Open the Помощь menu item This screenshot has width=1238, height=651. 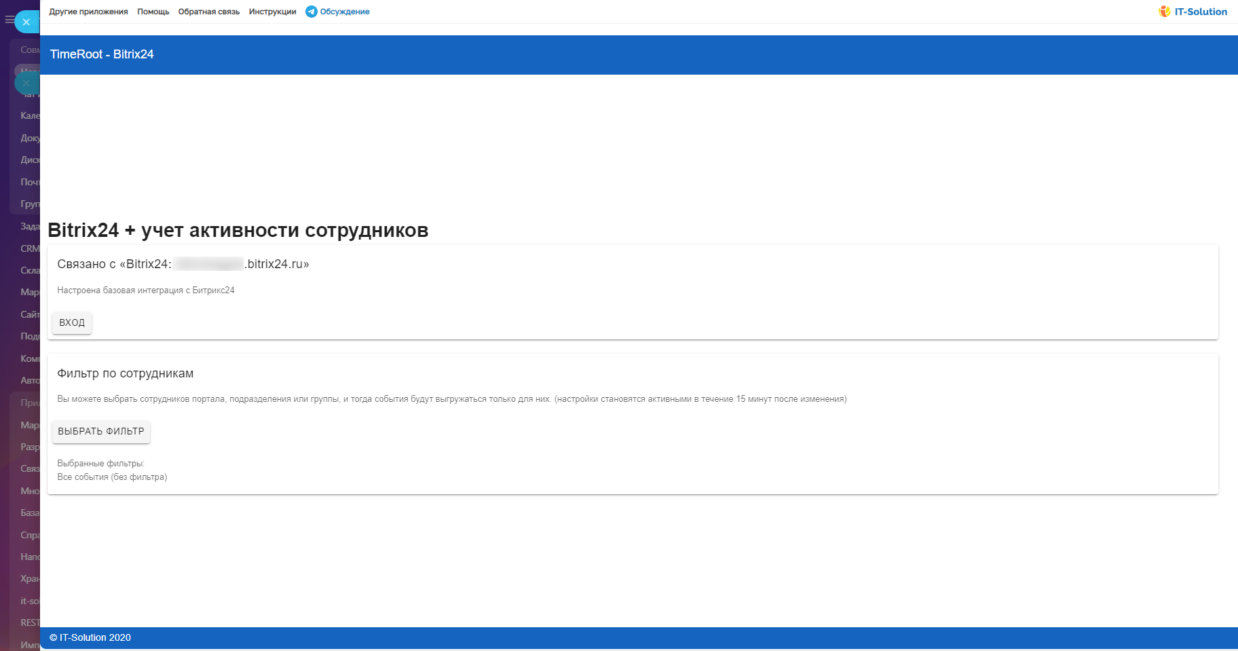click(x=153, y=12)
